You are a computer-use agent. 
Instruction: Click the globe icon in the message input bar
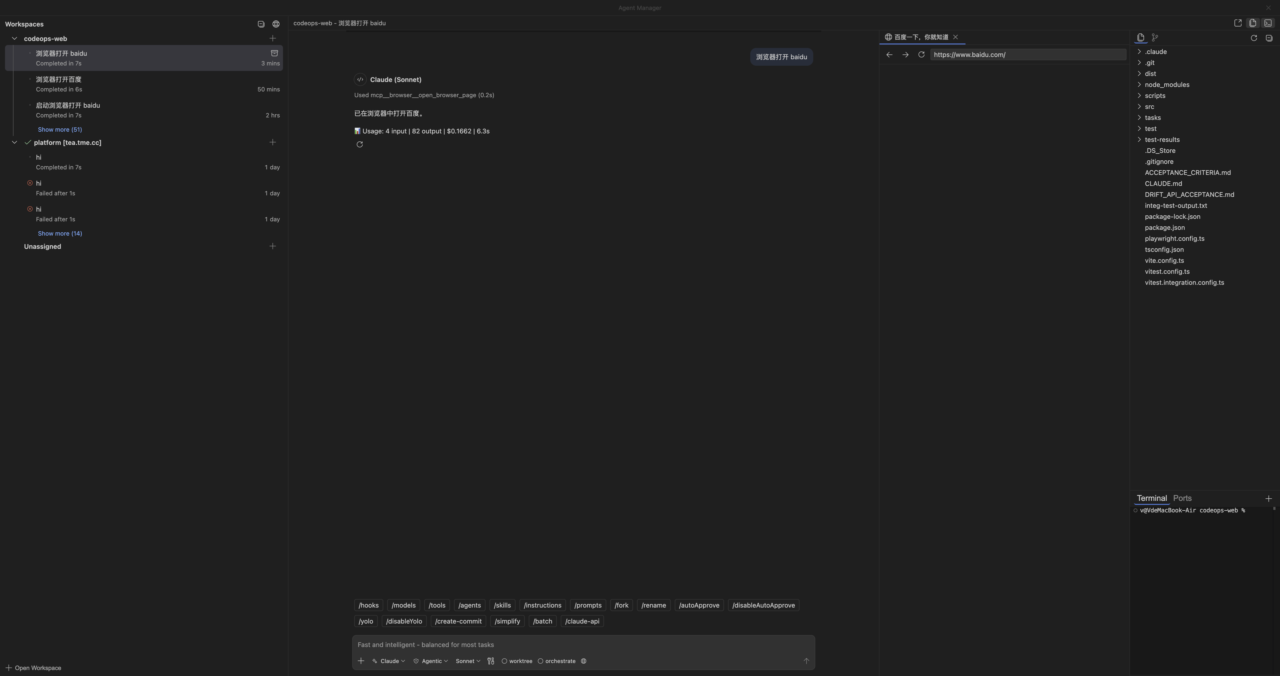[583, 661]
